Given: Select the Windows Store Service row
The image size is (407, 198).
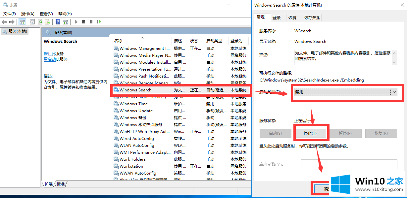Looking at the screenshot, I should coord(181,97).
